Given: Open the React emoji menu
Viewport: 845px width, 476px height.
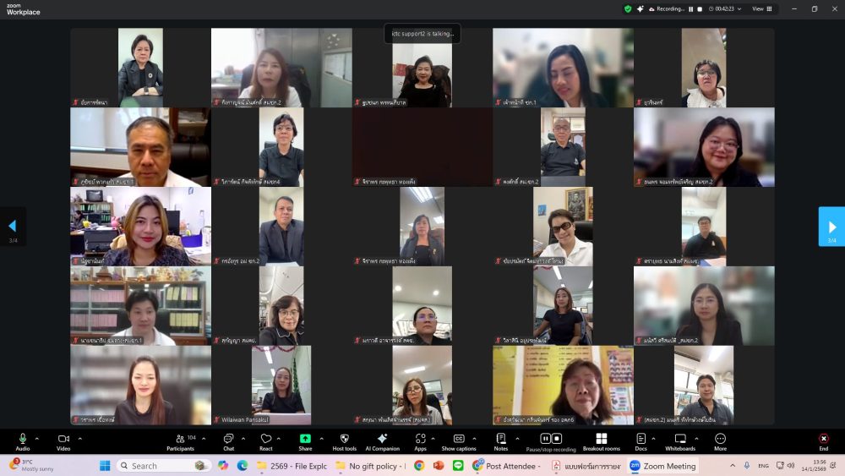Looking at the screenshot, I should click(x=265, y=440).
